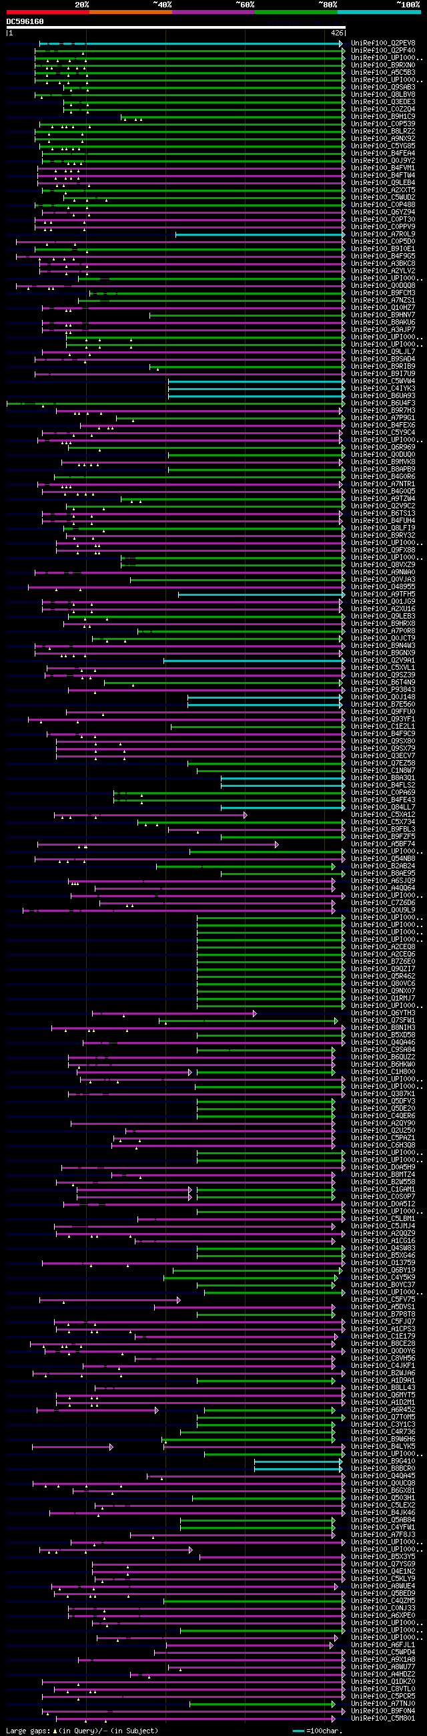Viewport: 427px width, 1736px height.
Task: Select the UniRef100_Q6YZ94 label
Action: (x=382, y=212)
